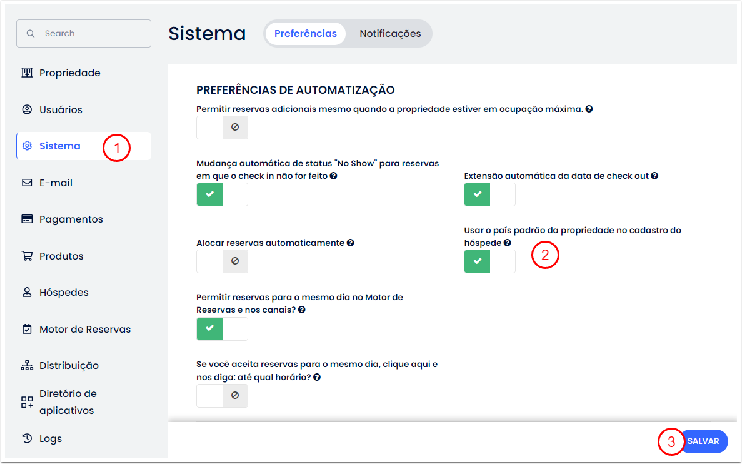Click the Pagamentos credit card icon
This screenshot has height=464, width=742.
pyautogui.click(x=27, y=219)
